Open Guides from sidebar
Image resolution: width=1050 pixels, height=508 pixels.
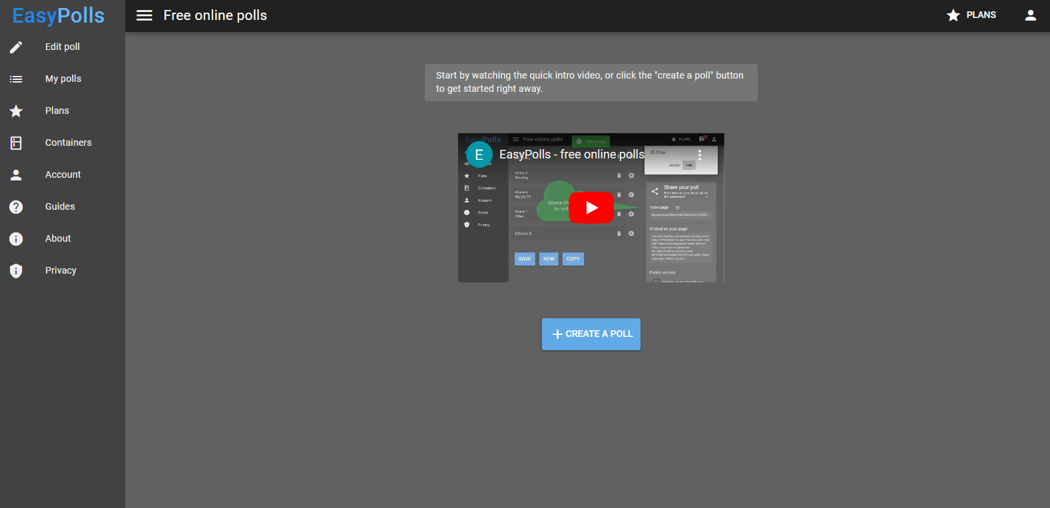coord(63,206)
